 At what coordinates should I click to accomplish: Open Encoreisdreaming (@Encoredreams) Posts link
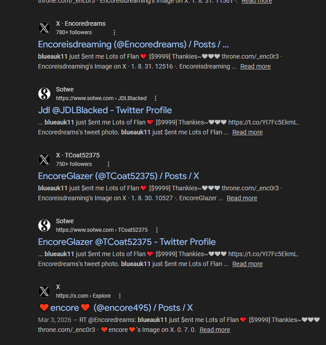click(133, 44)
